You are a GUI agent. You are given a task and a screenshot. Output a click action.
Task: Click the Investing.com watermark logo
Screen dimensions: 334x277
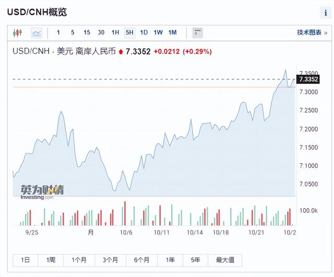click(x=42, y=192)
